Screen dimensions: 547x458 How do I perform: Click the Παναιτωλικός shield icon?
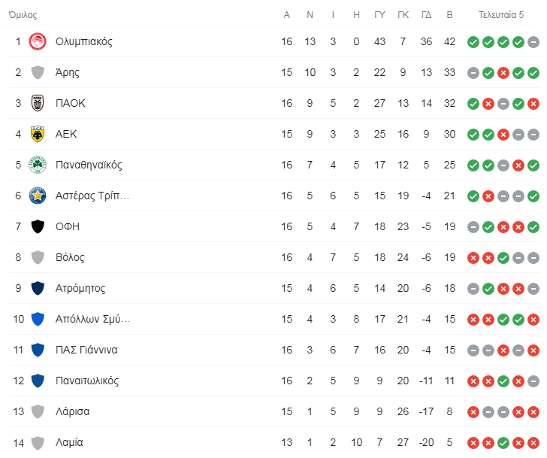pos(38,381)
